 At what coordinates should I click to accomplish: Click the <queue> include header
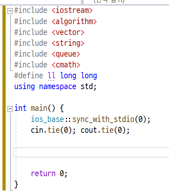(x=66, y=54)
